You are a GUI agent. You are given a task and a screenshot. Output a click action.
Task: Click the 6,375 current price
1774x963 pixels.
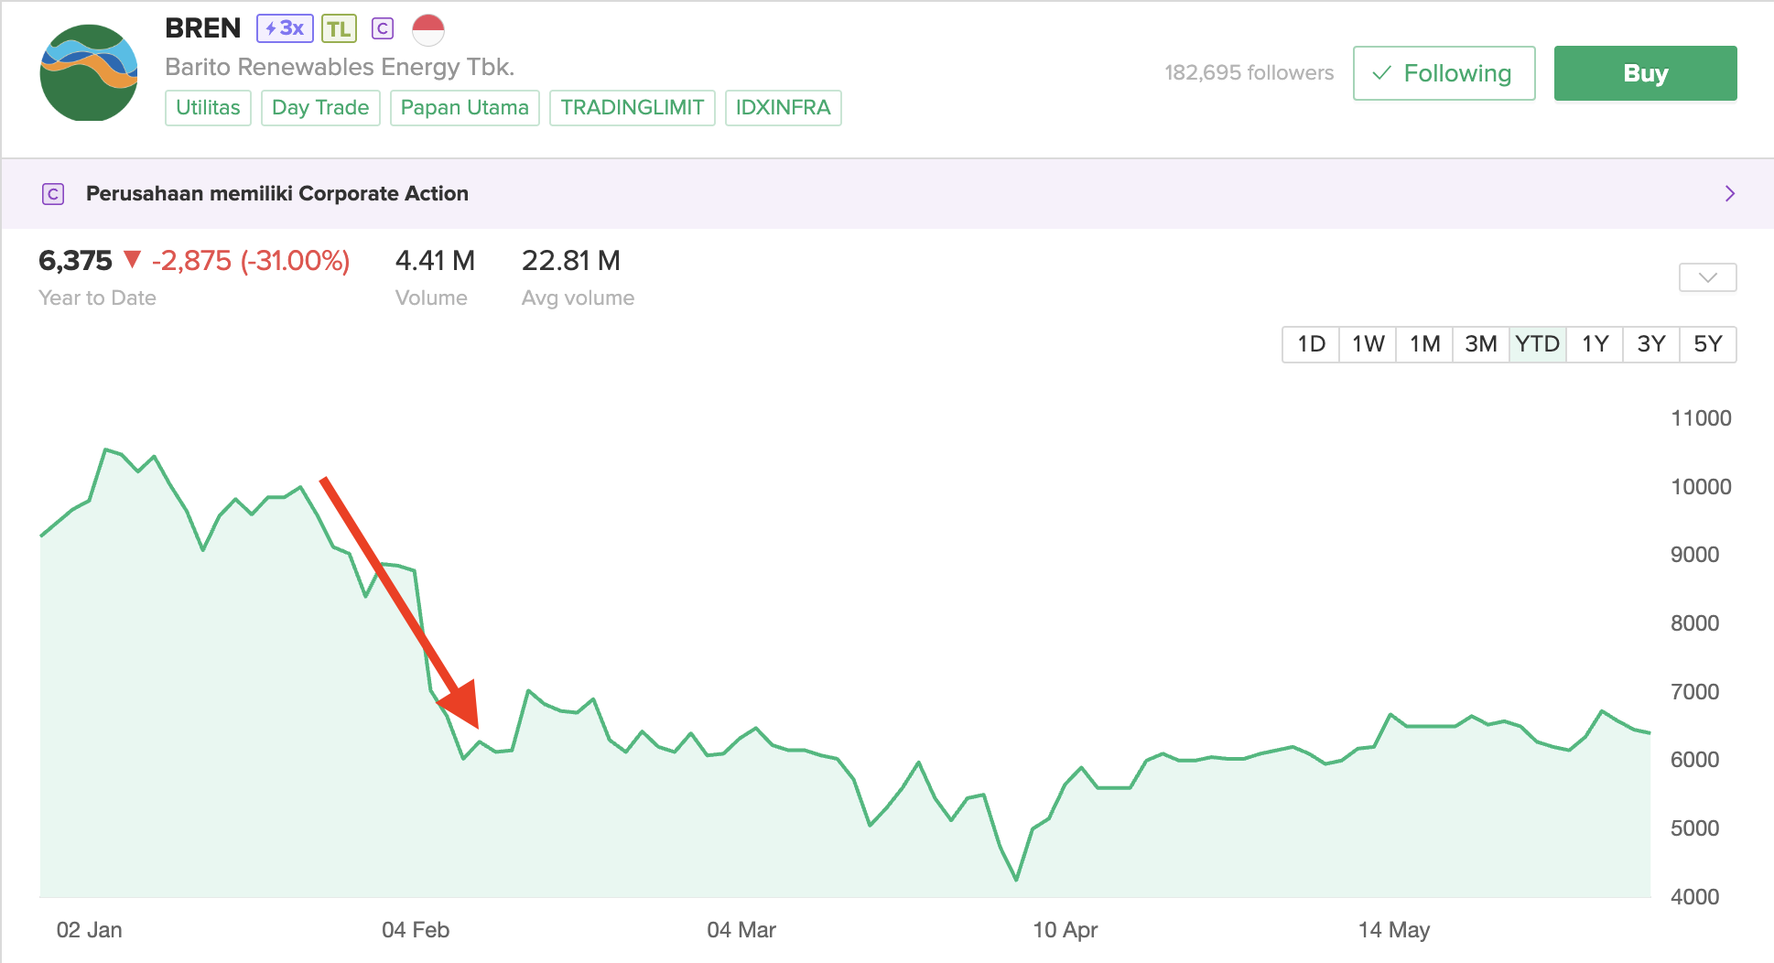click(75, 261)
